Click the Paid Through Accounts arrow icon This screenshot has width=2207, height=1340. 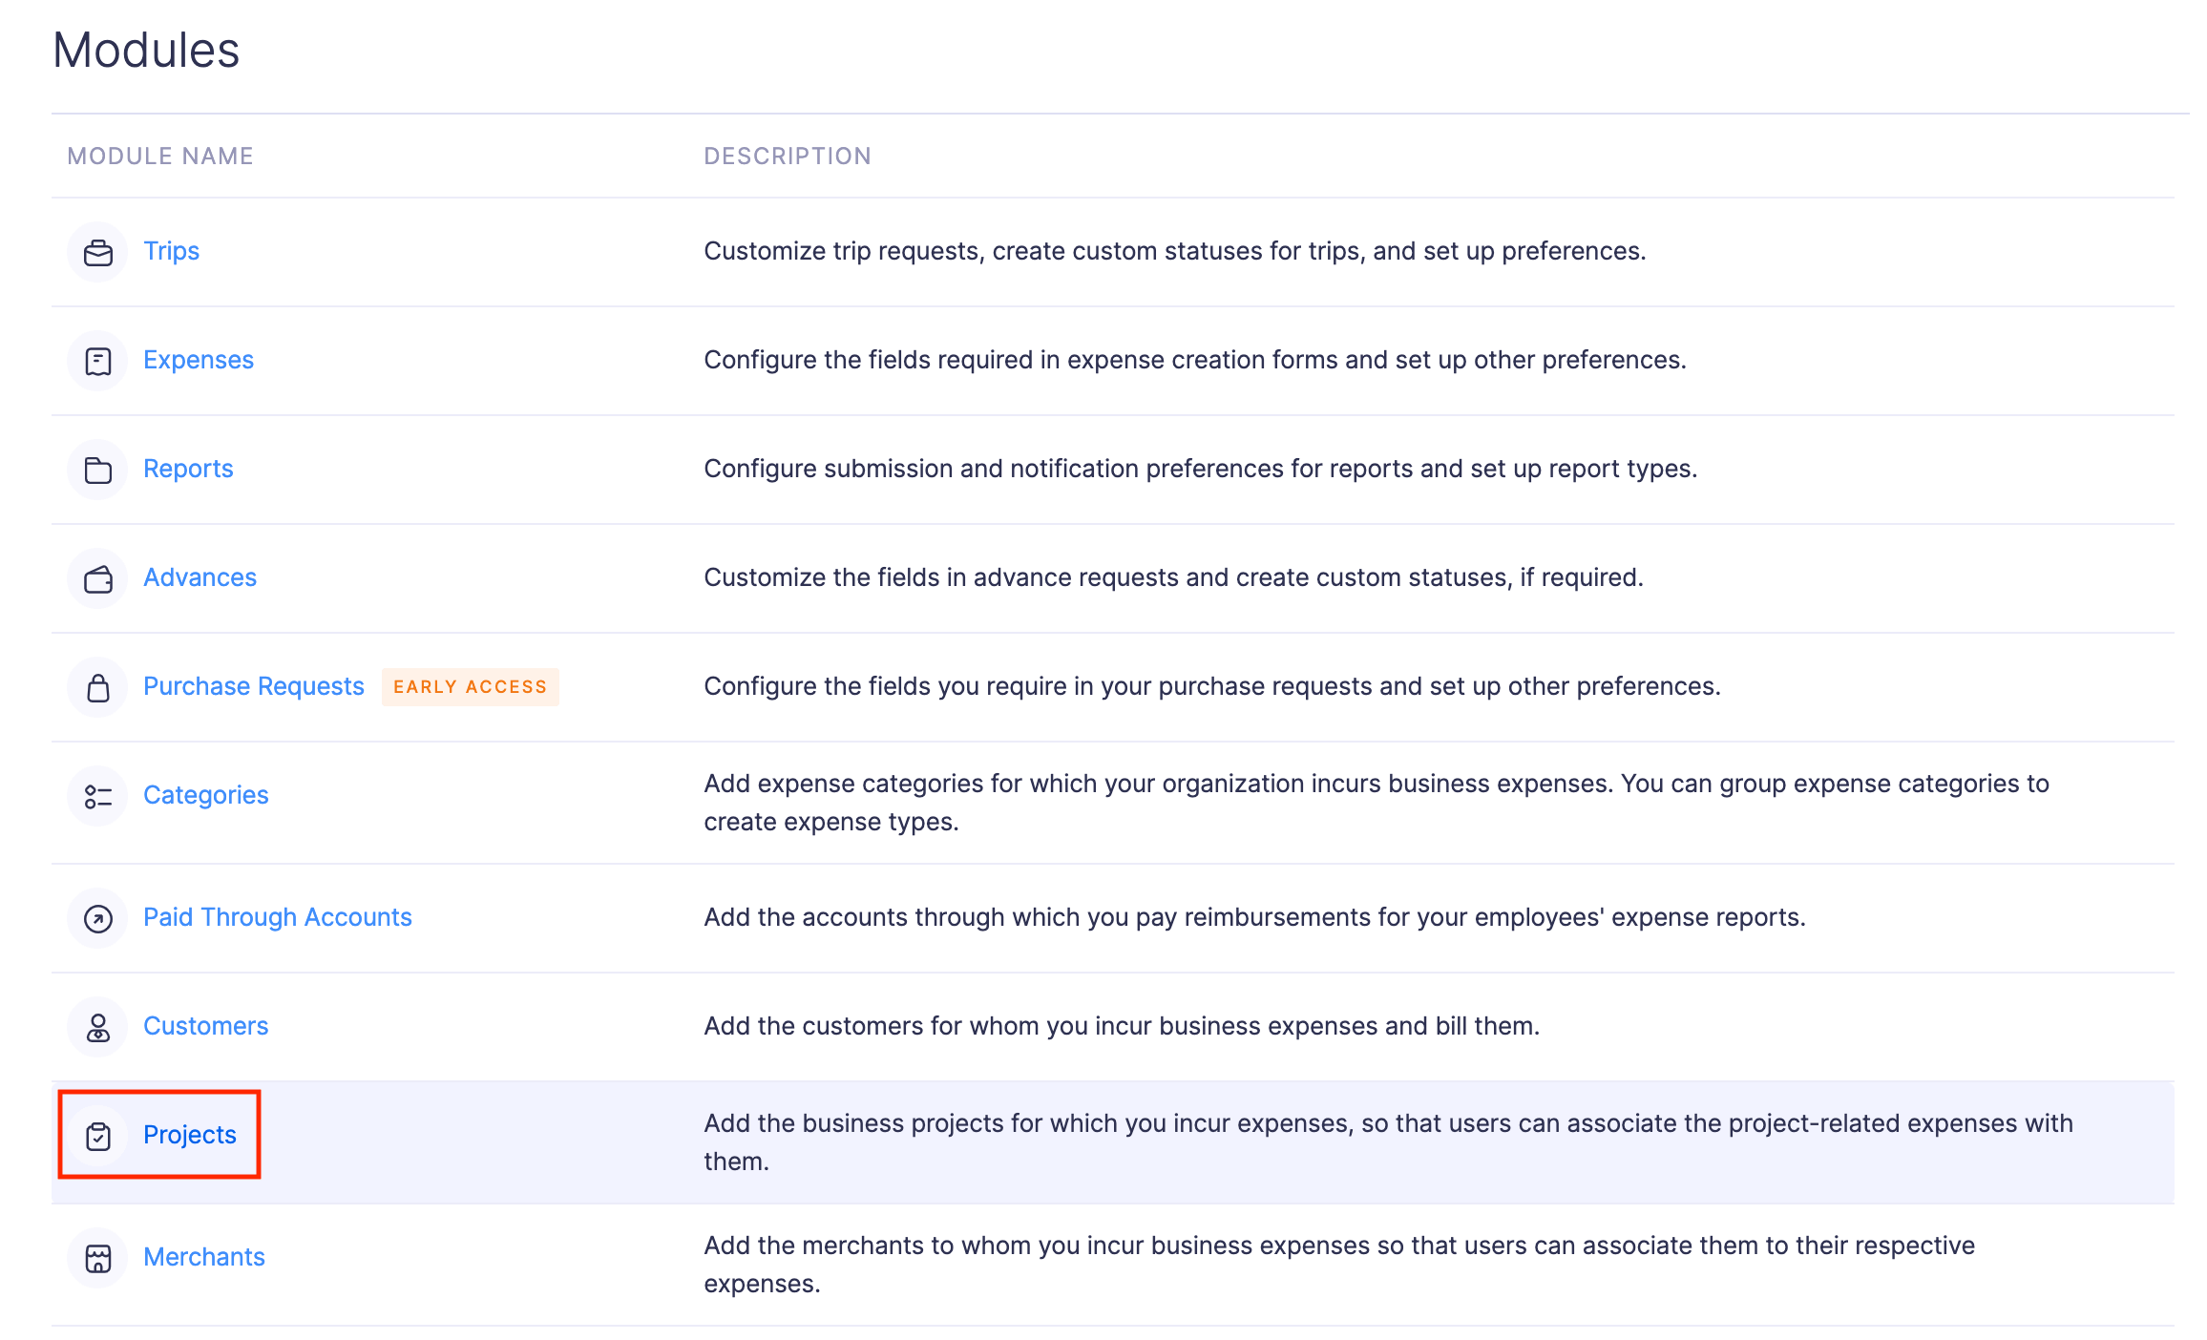97,918
